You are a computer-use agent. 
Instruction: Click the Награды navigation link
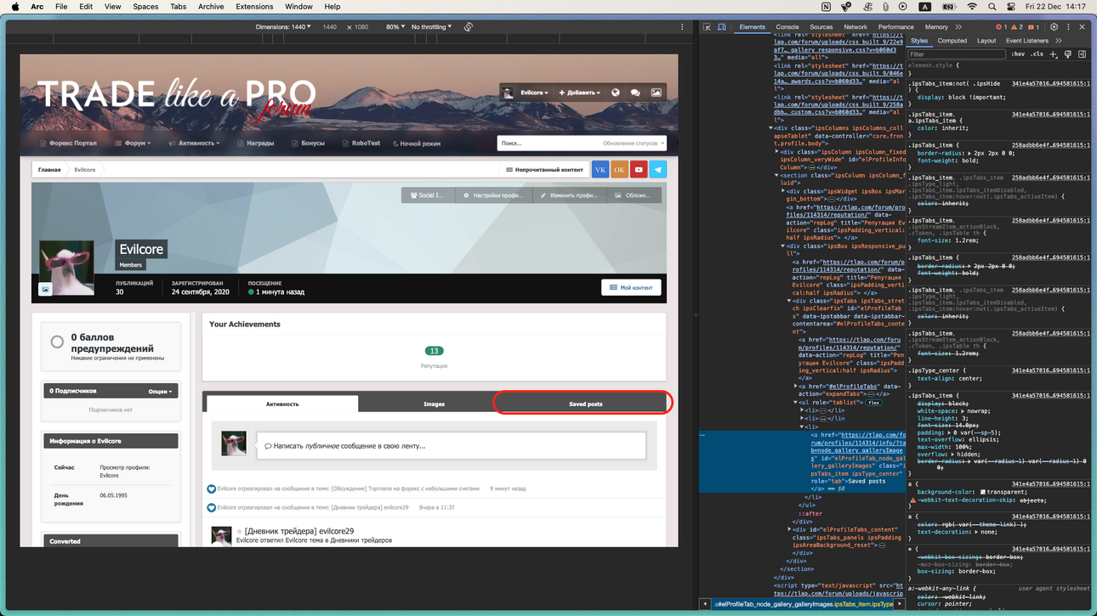coord(255,144)
